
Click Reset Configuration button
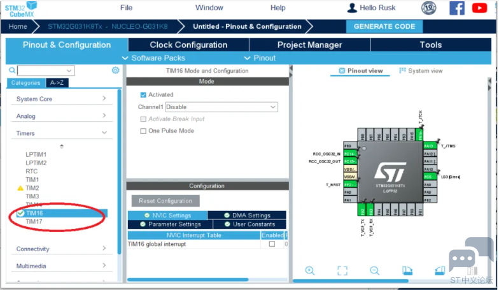(165, 201)
